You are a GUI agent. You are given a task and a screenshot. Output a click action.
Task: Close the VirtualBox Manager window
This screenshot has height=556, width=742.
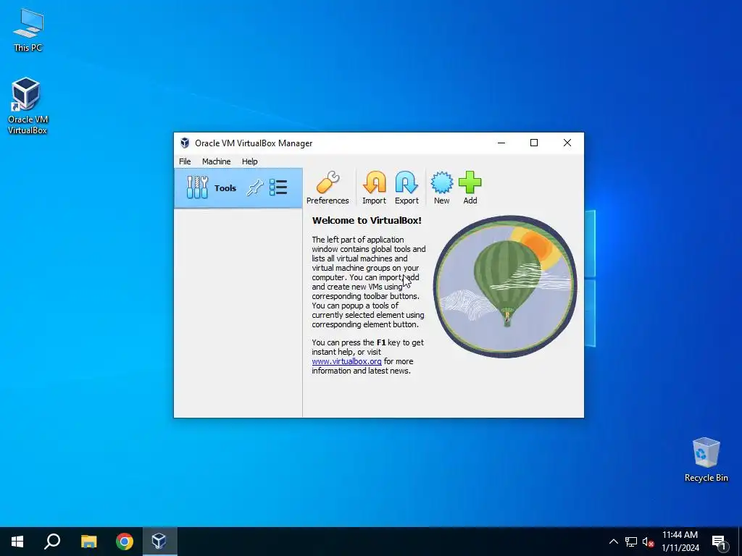[x=567, y=143]
